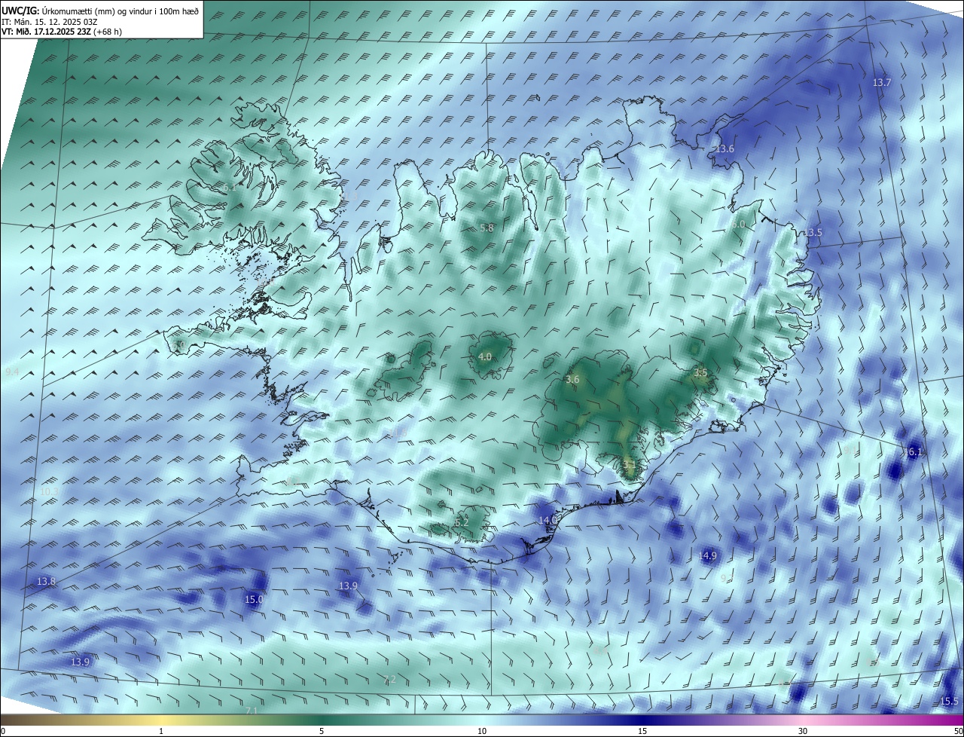
Task: Click the 6.1 value label on the map
Action: point(229,187)
